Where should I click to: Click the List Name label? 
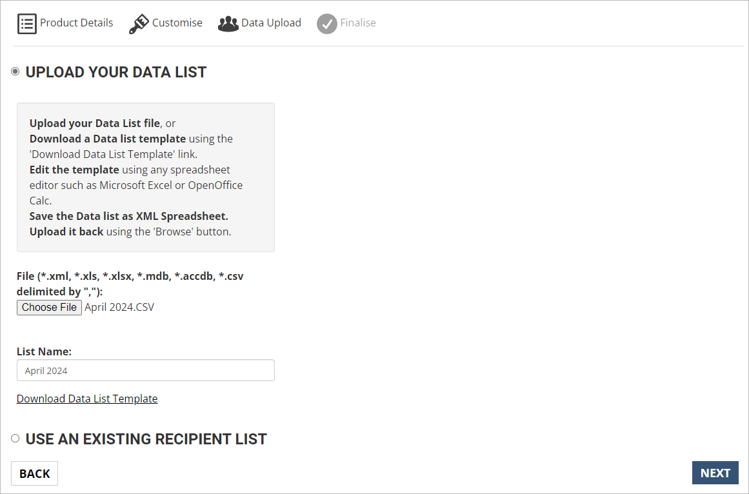click(44, 351)
